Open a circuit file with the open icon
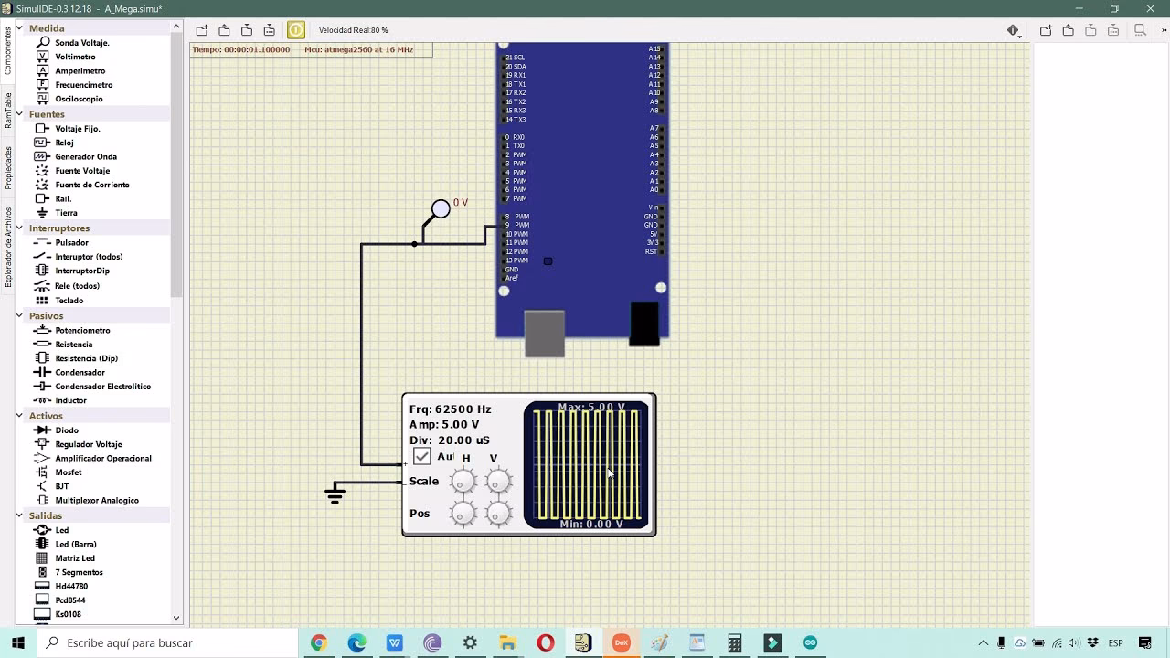Image resolution: width=1170 pixels, height=658 pixels. 223,30
